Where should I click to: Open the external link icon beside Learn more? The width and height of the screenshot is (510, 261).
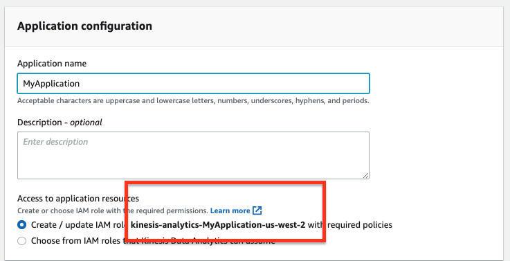(257, 210)
